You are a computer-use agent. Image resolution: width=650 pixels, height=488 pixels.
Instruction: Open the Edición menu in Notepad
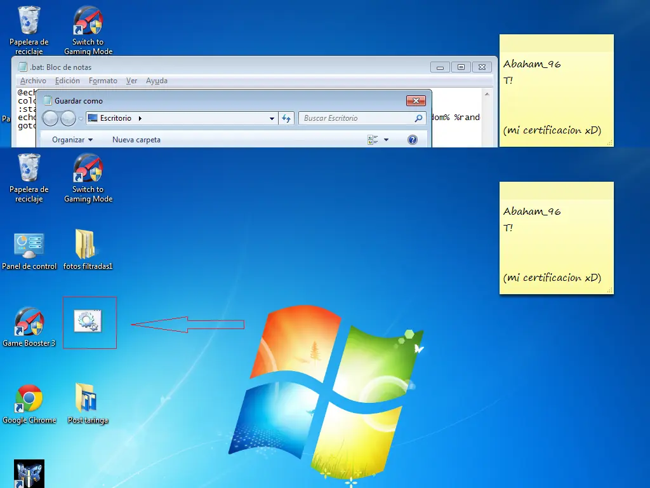coord(67,81)
